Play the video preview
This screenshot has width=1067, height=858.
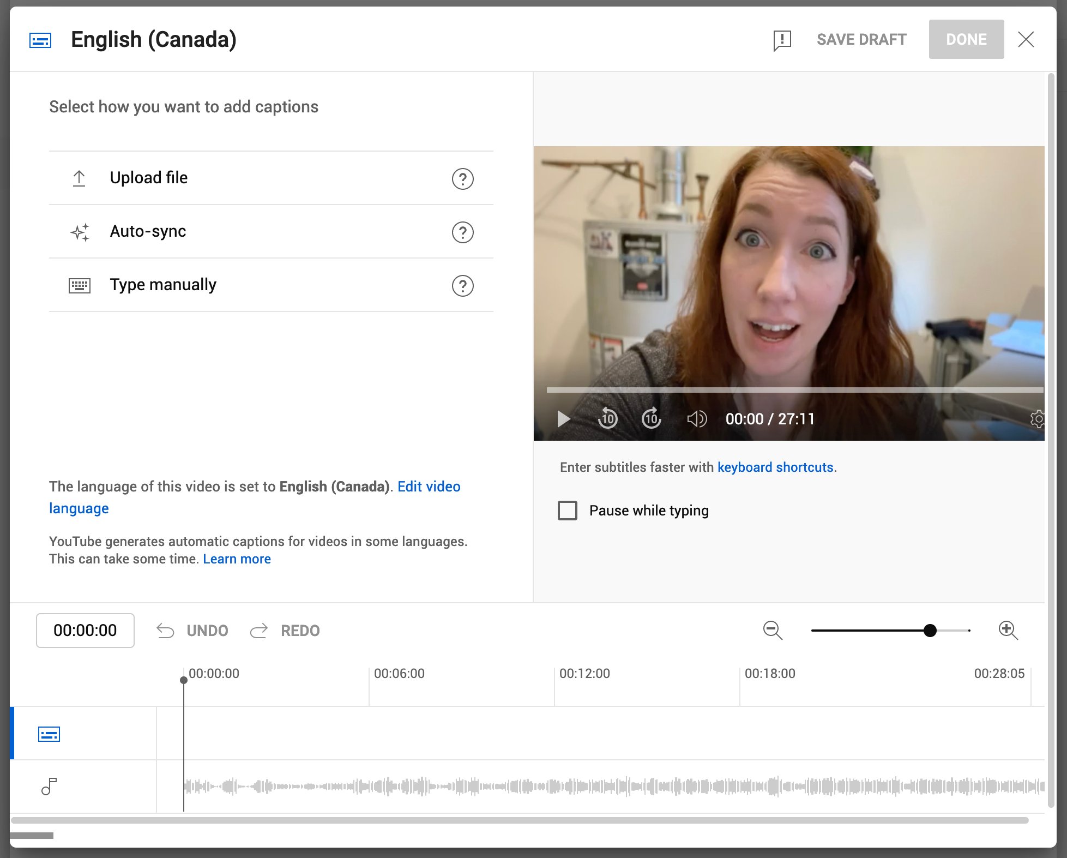564,419
